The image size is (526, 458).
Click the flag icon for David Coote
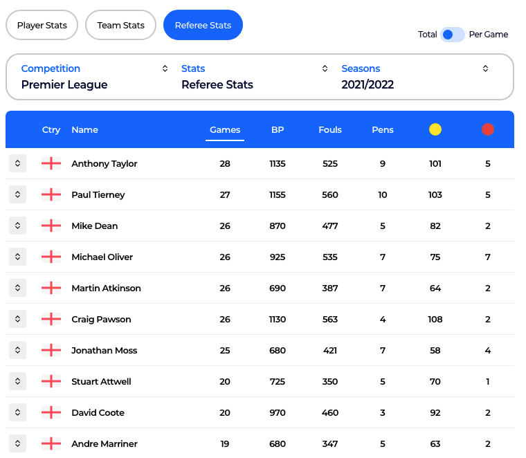click(51, 413)
